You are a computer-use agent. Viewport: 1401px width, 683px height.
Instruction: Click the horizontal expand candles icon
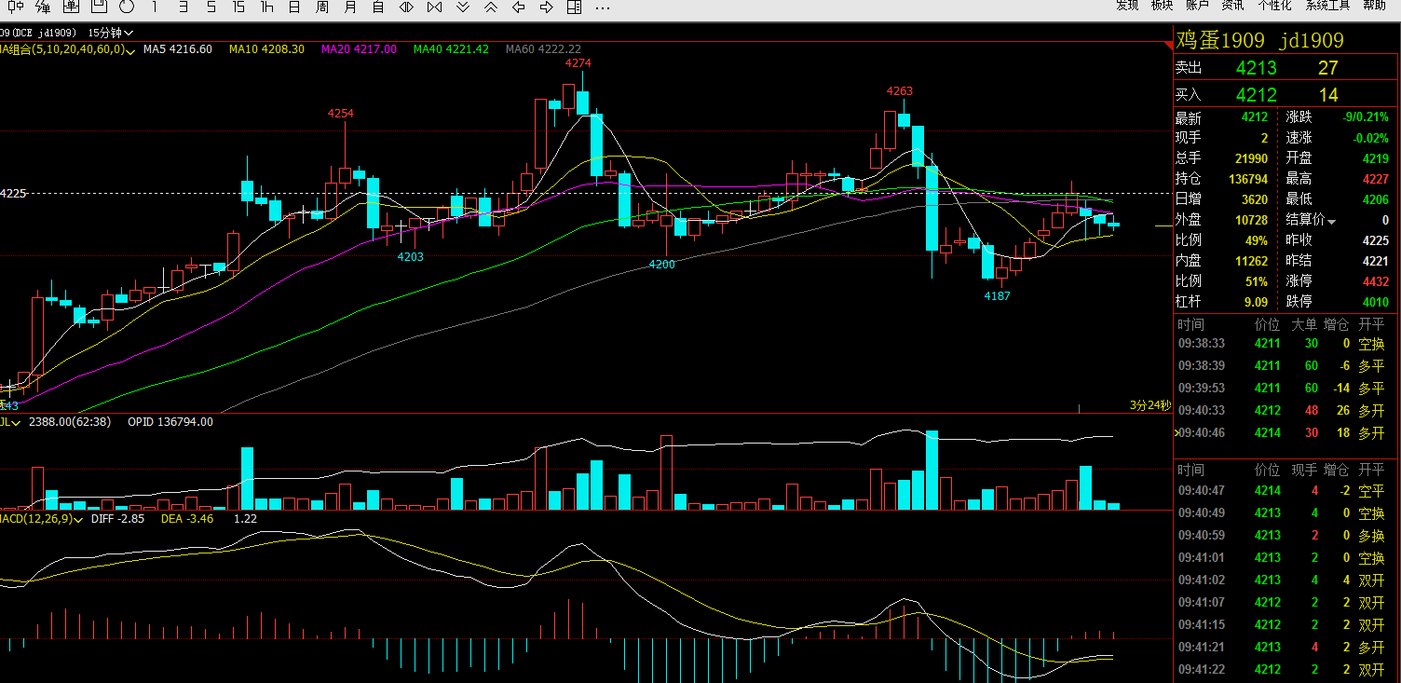pos(406,7)
